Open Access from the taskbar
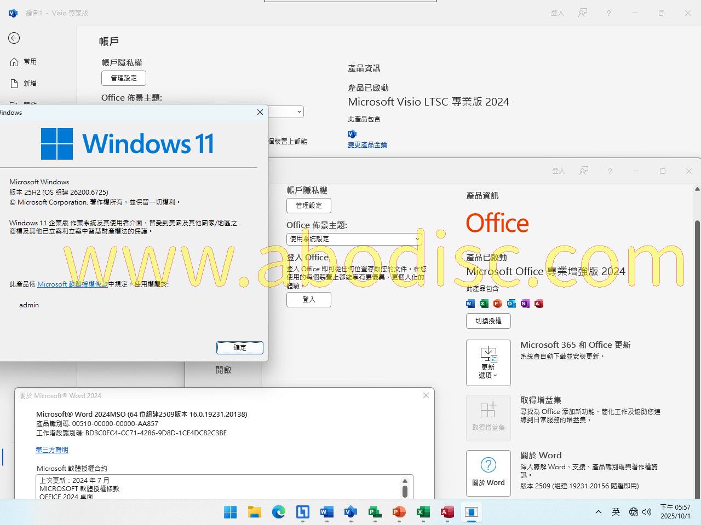This screenshot has width=701, height=525. 447,512
